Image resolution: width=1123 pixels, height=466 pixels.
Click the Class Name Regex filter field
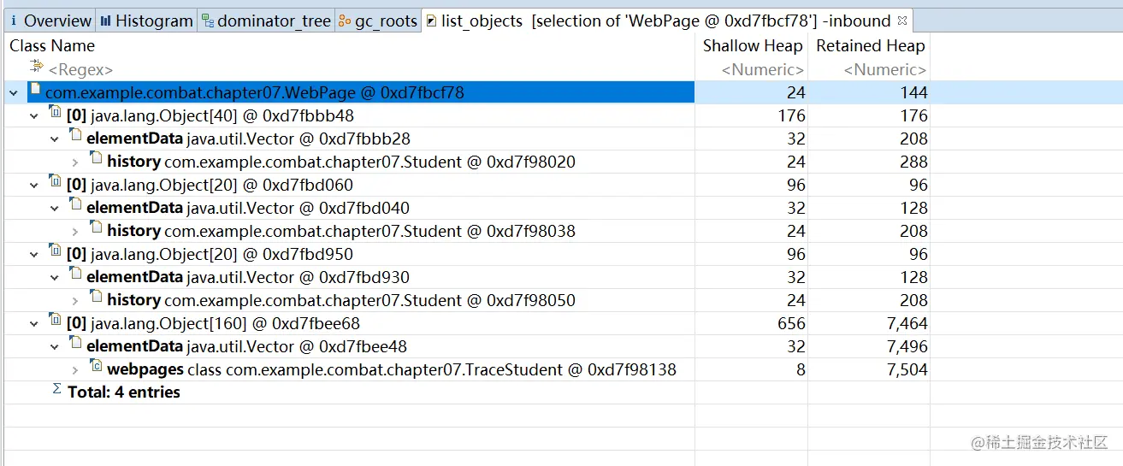coord(342,70)
